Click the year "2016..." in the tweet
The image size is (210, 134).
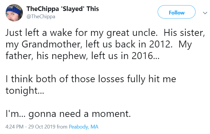point(145,56)
